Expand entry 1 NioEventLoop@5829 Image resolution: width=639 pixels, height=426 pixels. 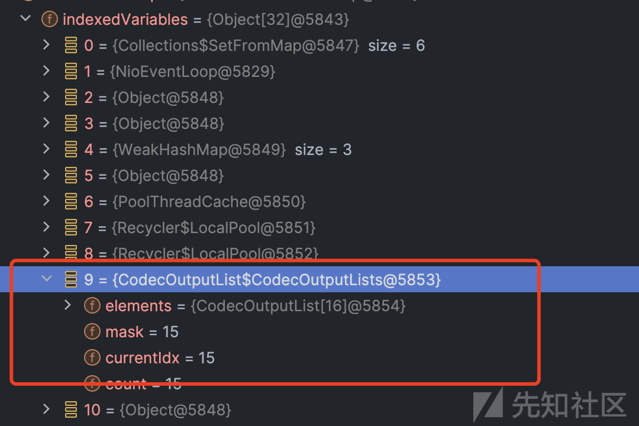pyautogui.click(x=47, y=71)
